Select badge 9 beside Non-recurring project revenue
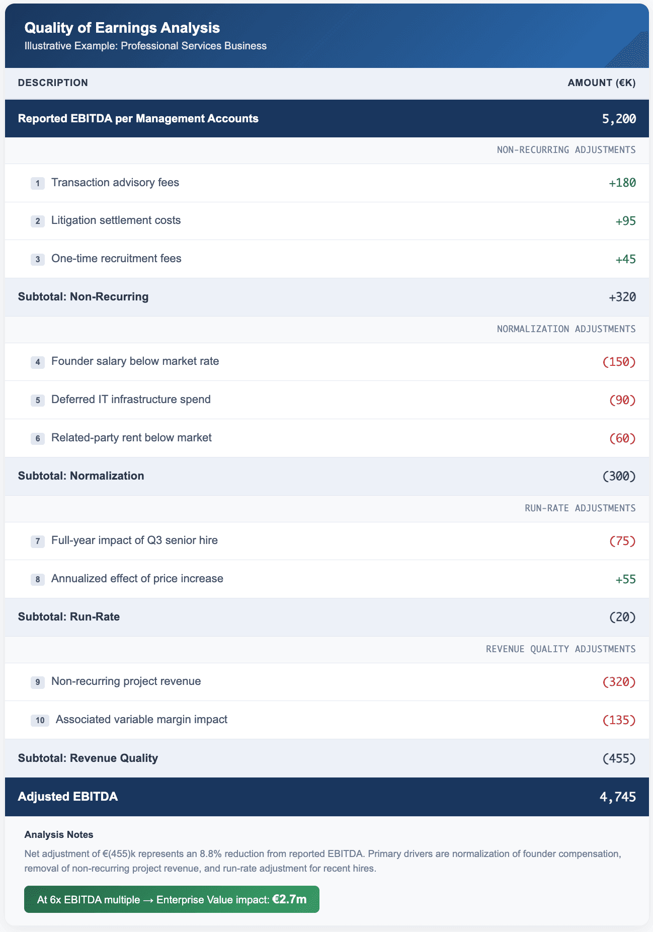The width and height of the screenshot is (653, 932). coord(38,682)
